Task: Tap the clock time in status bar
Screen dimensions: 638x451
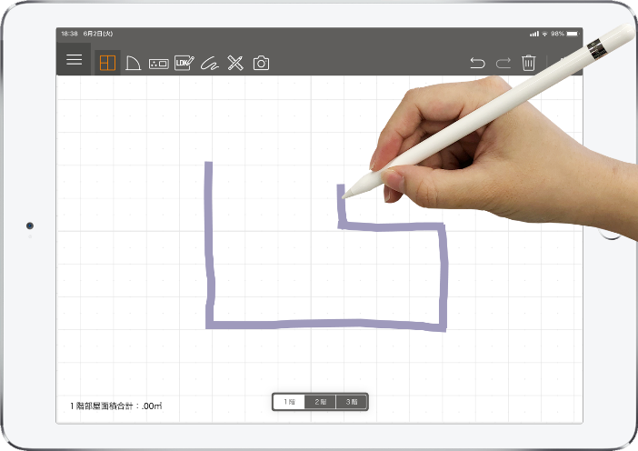Action: (69, 34)
